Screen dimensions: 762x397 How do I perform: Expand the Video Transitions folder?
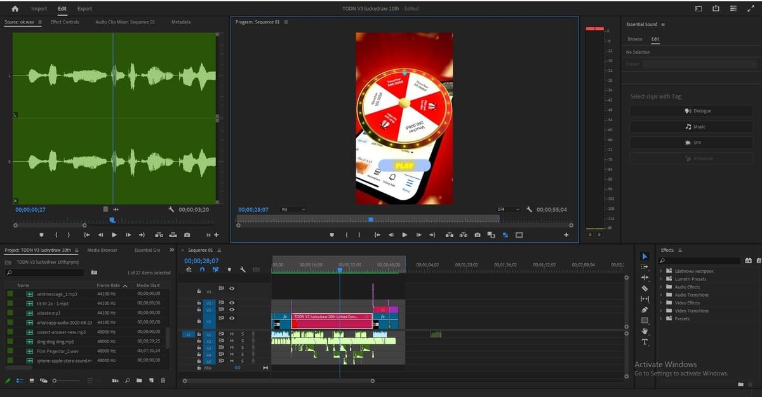[x=660, y=311]
